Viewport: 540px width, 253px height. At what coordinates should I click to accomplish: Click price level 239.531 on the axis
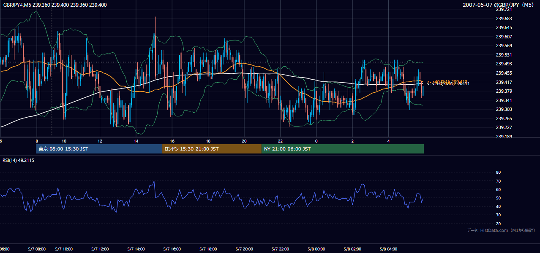(504, 55)
